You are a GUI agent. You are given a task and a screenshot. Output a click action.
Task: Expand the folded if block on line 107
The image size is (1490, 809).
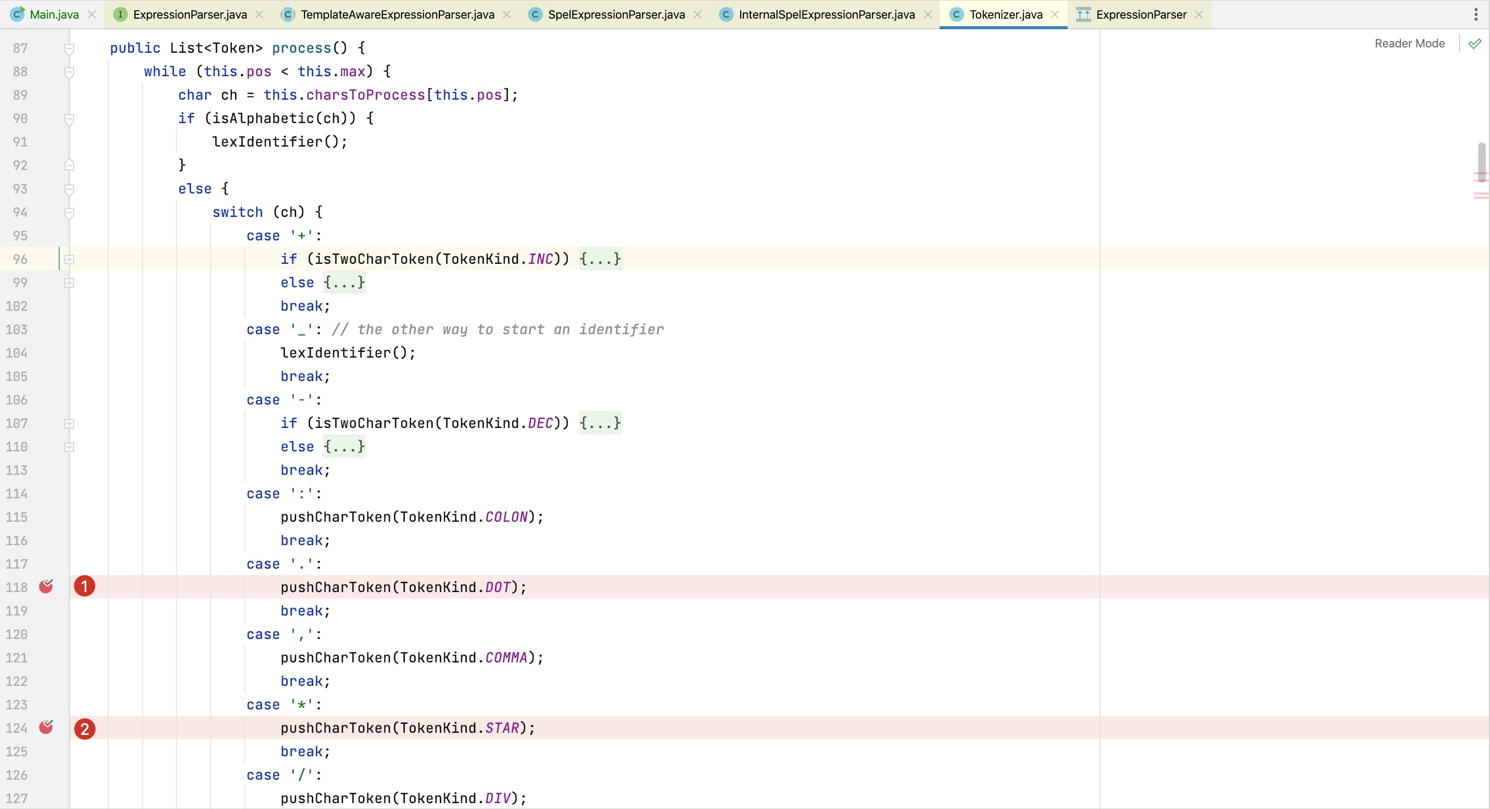point(69,424)
